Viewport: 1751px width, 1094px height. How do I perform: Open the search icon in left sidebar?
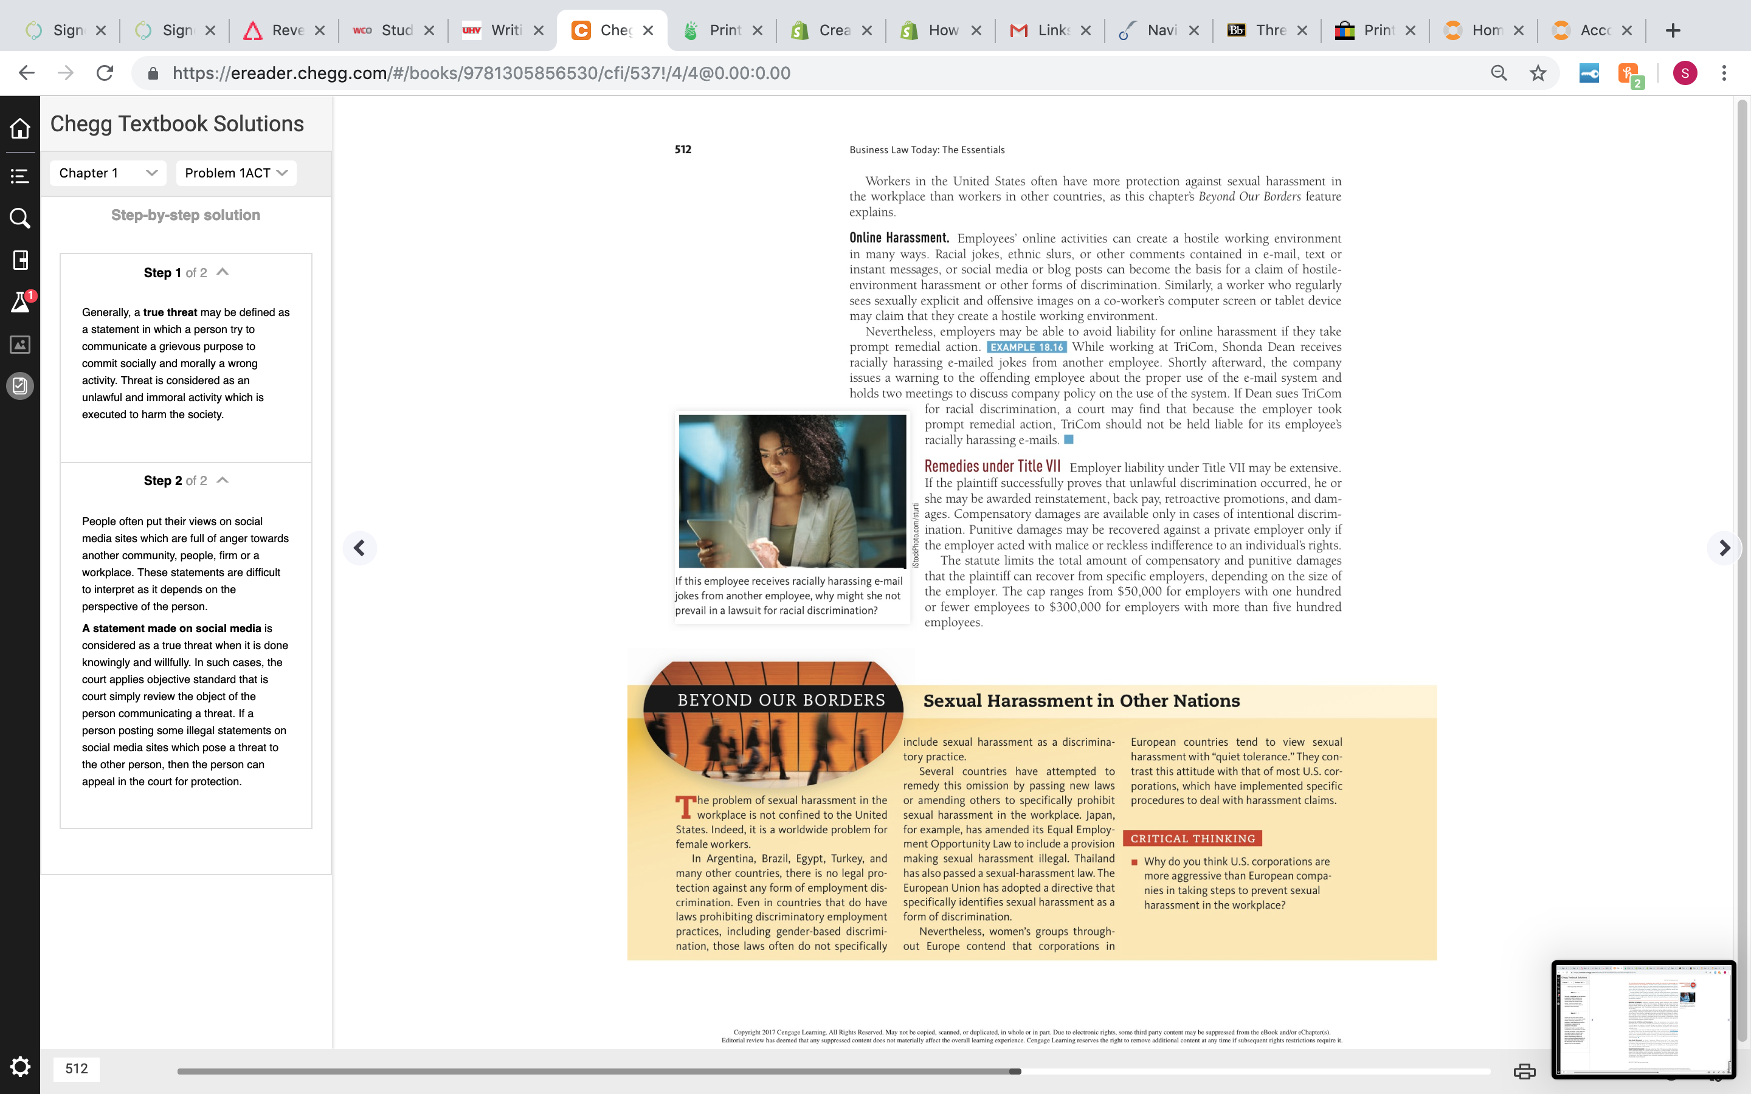19,218
